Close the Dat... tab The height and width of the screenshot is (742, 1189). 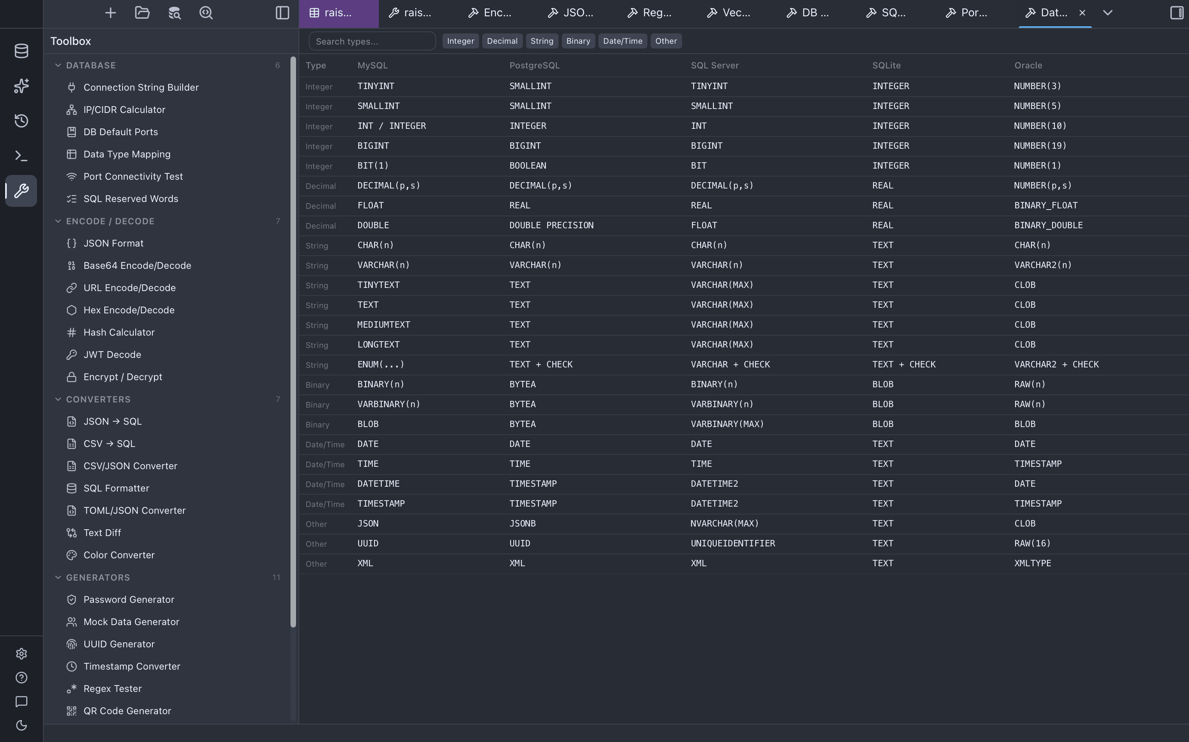1082,13
